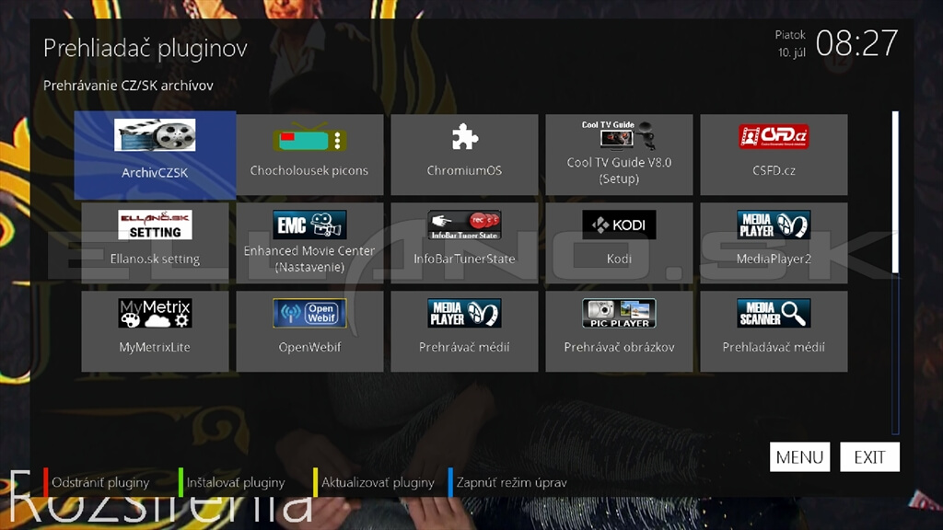Image resolution: width=943 pixels, height=530 pixels.
Task: Click the Ellano.sk setting label
Action: (155, 259)
